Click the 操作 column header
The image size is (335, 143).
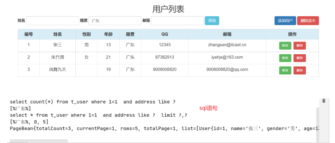click(x=292, y=34)
